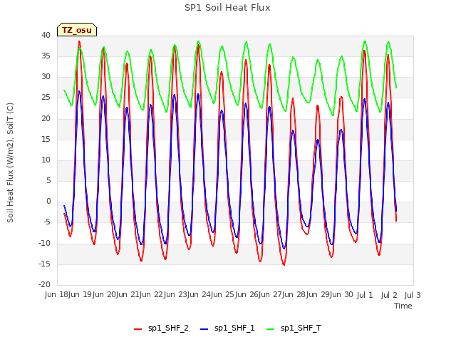Click the -5 y-axis tick label

[x=47, y=222]
